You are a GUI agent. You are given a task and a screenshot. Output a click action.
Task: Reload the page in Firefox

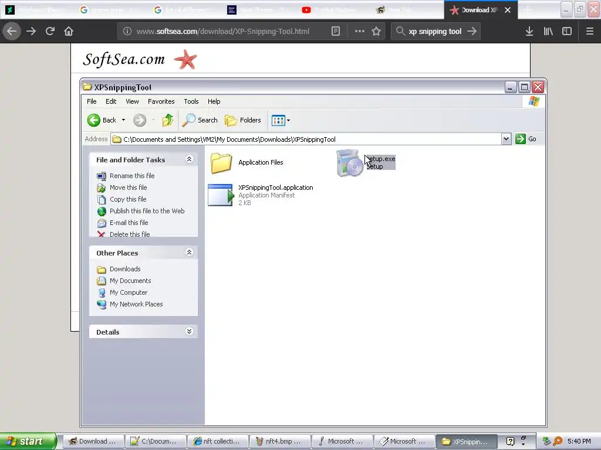pyautogui.click(x=50, y=31)
